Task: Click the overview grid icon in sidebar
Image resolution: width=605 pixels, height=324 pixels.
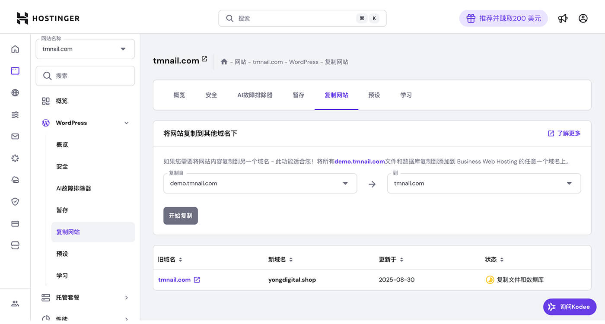Action: tap(46, 101)
